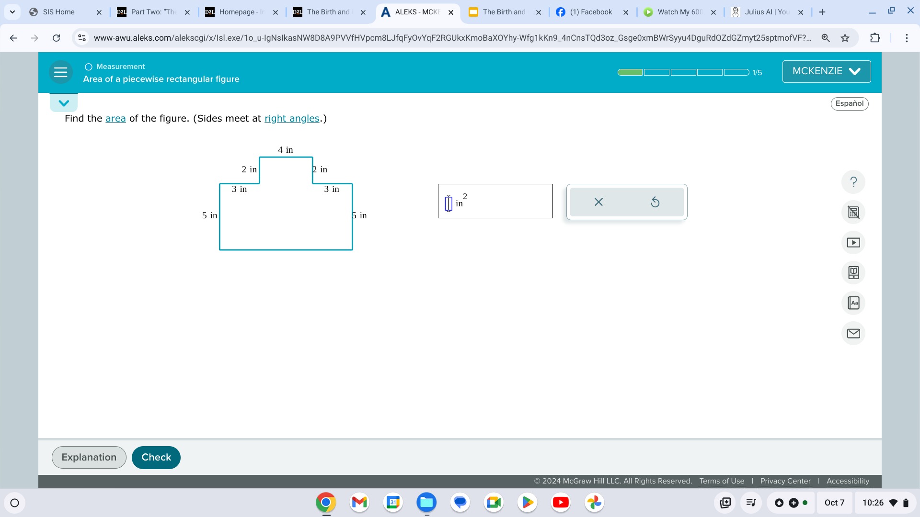This screenshot has width=920, height=517.
Task: Open the message envelope icon
Action: click(853, 333)
